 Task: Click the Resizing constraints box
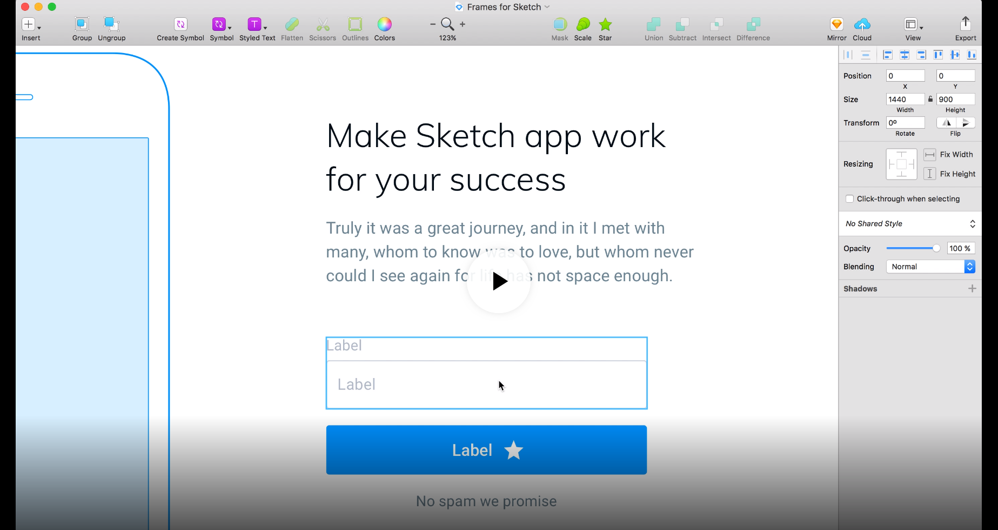pos(901,164)
